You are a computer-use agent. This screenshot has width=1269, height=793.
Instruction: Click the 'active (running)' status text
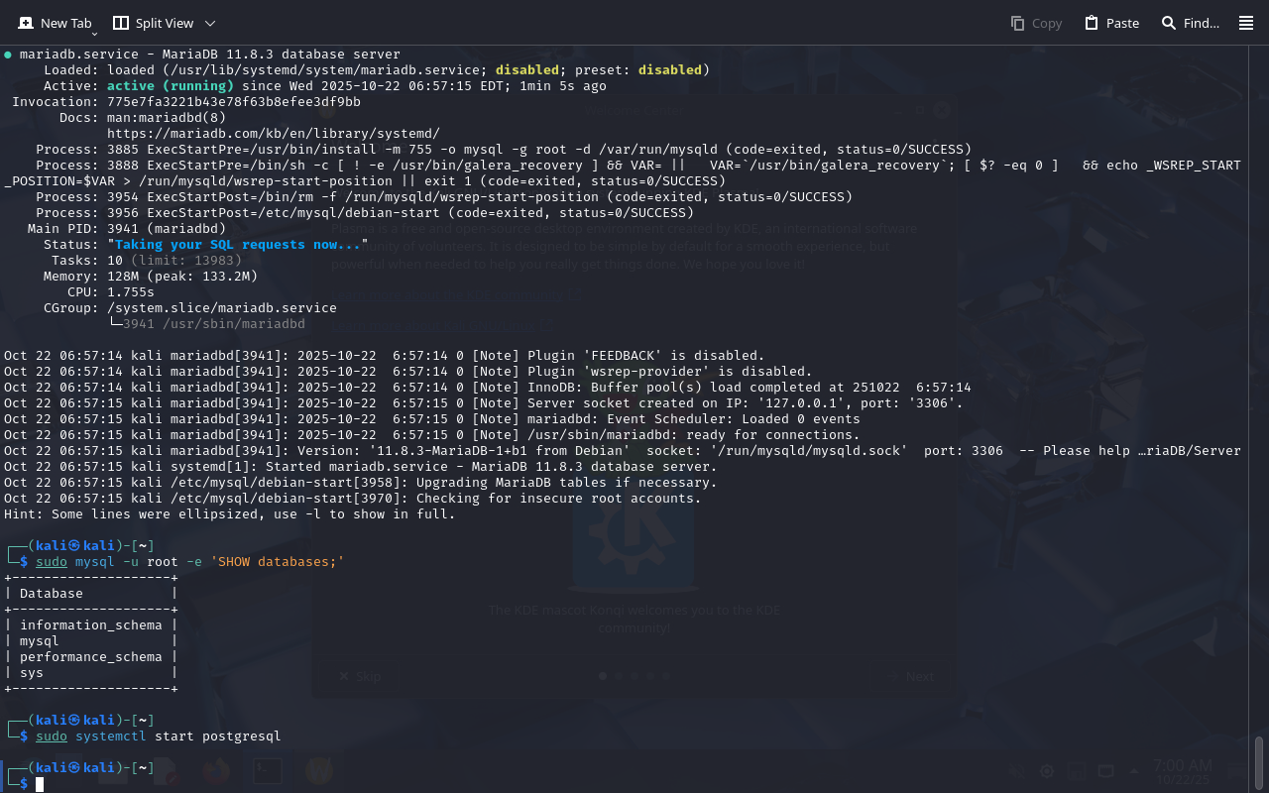coord(170,85)
